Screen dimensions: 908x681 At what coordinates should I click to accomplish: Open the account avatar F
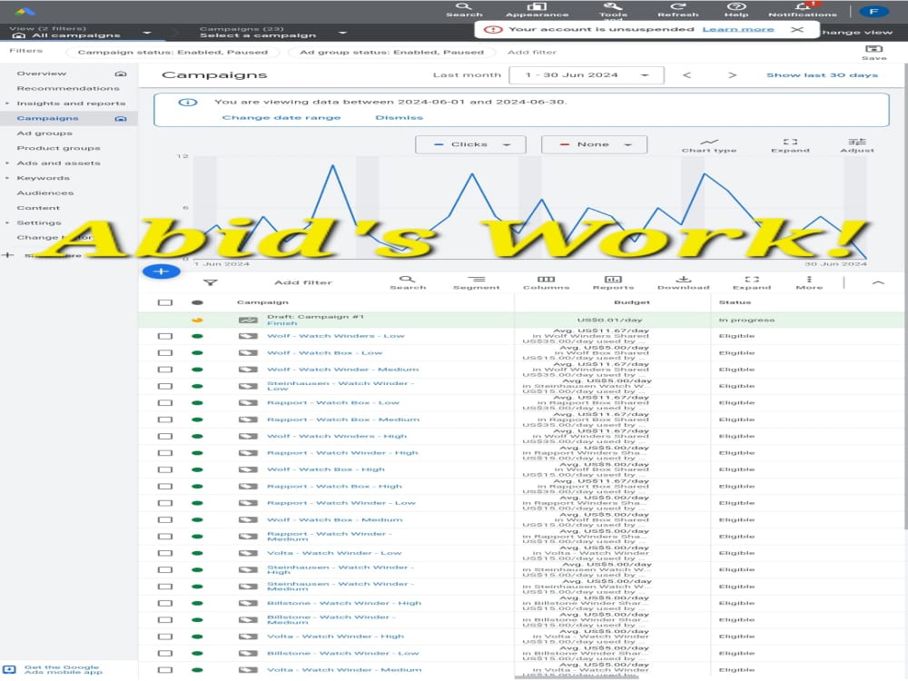click(873, 11)
